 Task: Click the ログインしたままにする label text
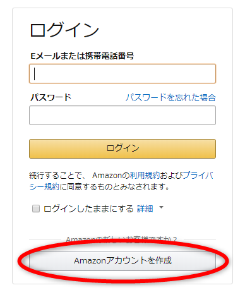coord(88,208)
